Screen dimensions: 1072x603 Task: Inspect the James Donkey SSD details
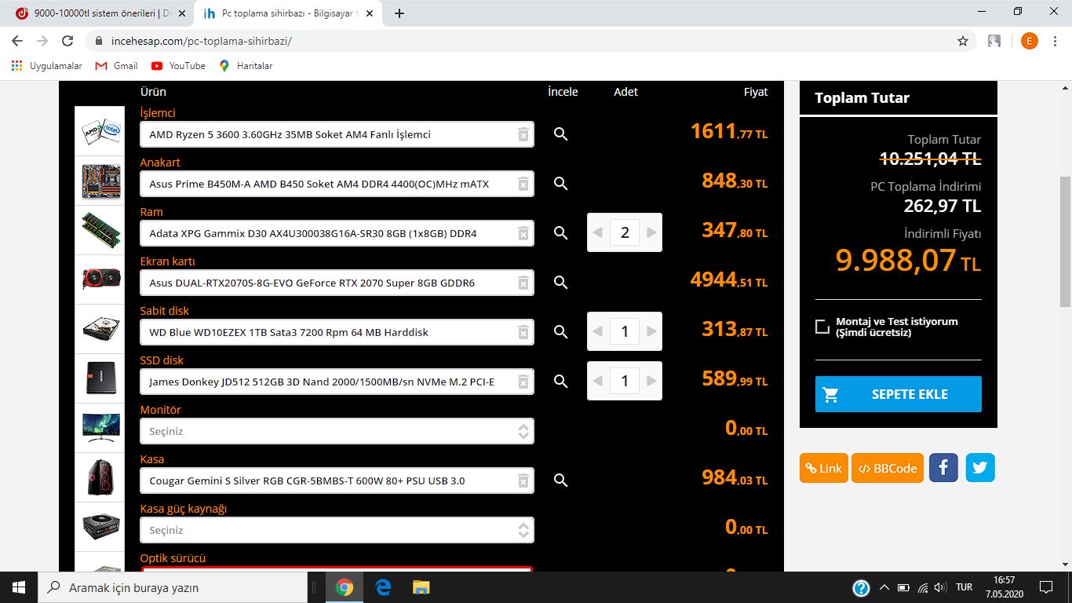click(560, 382)
